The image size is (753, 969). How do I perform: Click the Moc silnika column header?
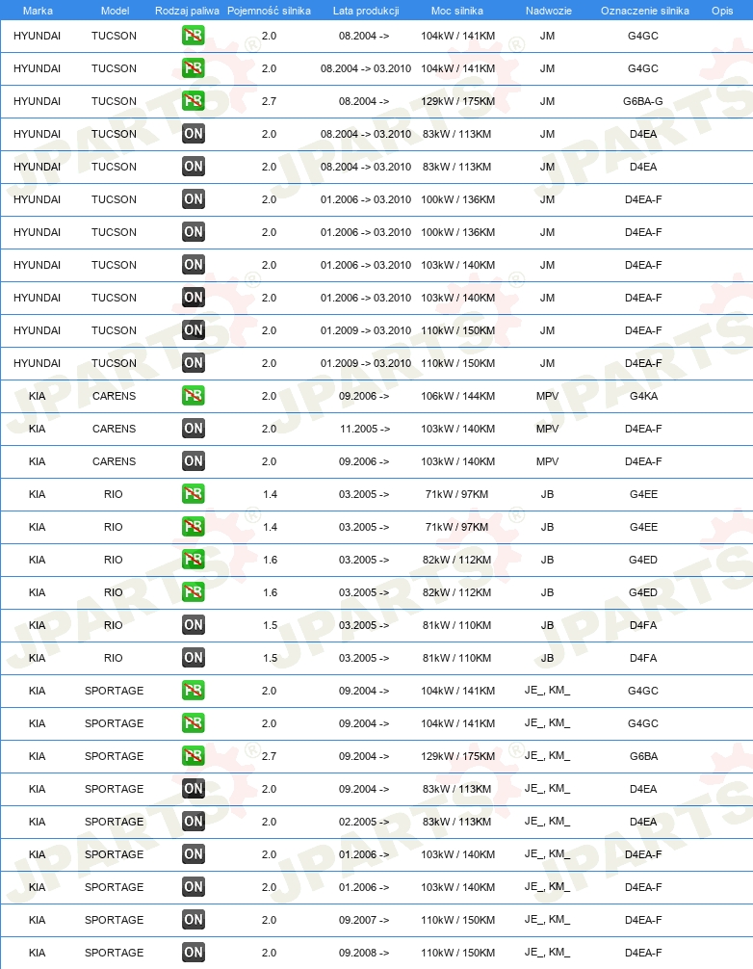(457, 11)
